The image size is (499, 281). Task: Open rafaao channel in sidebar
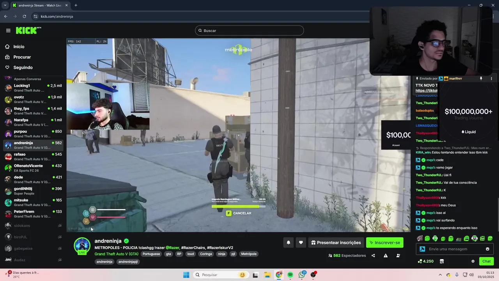(x=33, y=157)
